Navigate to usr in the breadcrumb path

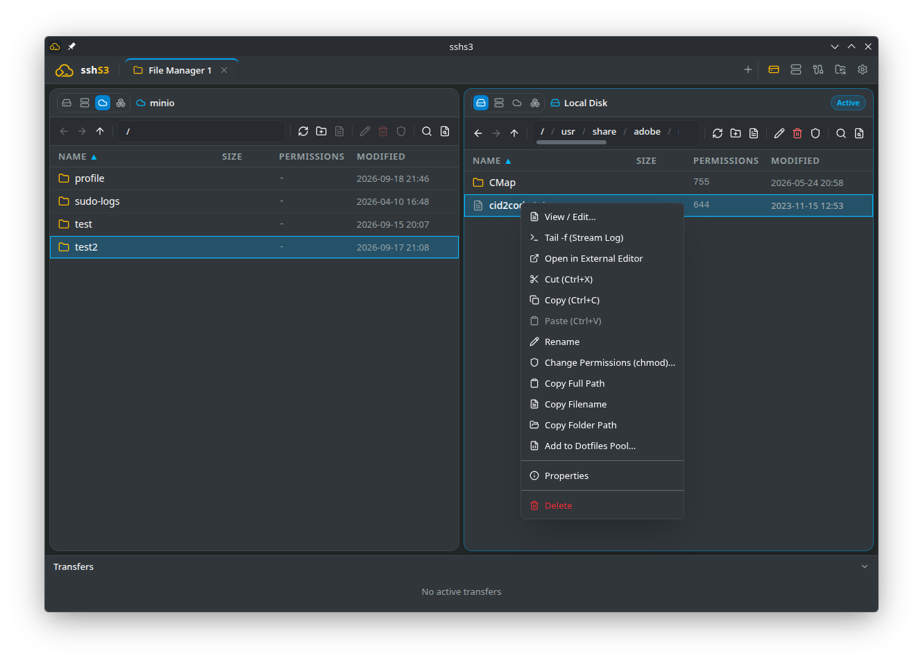pos(568,131)
